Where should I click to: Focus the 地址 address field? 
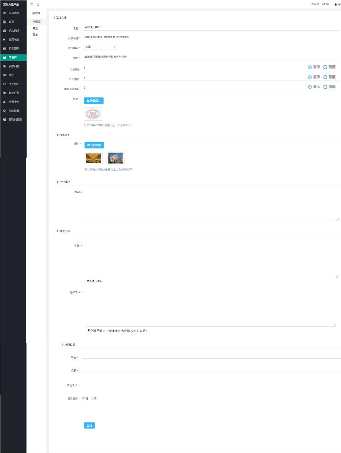point(211,57)
